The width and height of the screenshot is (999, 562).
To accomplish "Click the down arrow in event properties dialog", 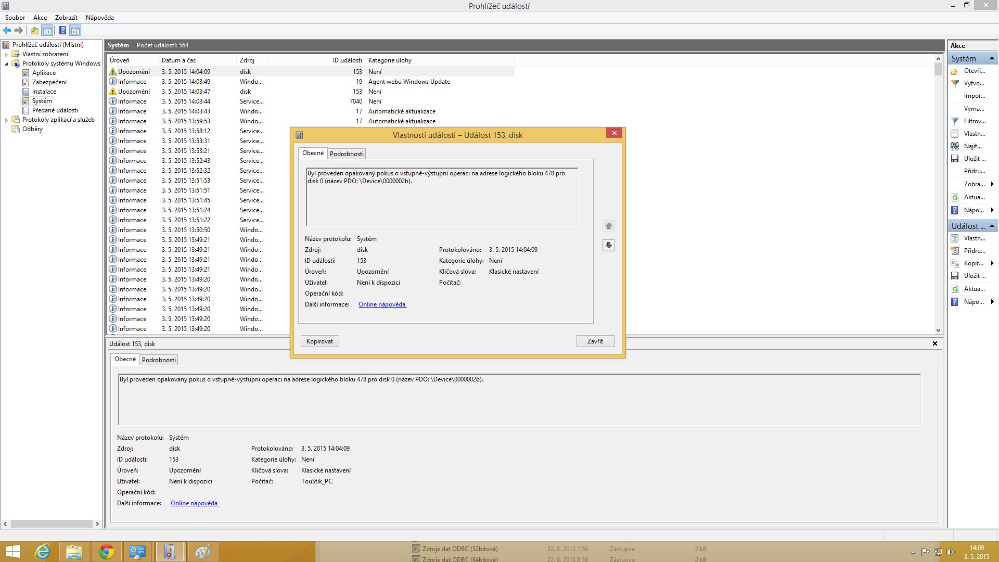I will [x=608, y=245].
